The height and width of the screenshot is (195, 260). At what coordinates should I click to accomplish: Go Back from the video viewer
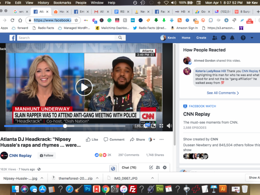tap(3, 49)
